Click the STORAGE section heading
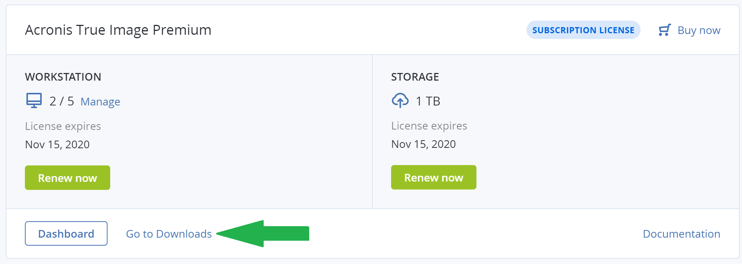This screenshot has height=264, width=742. tap(414, 76)
